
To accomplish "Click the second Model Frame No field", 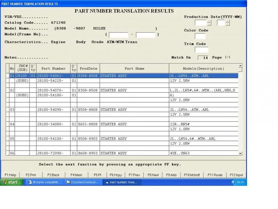I will click(146, 35).
